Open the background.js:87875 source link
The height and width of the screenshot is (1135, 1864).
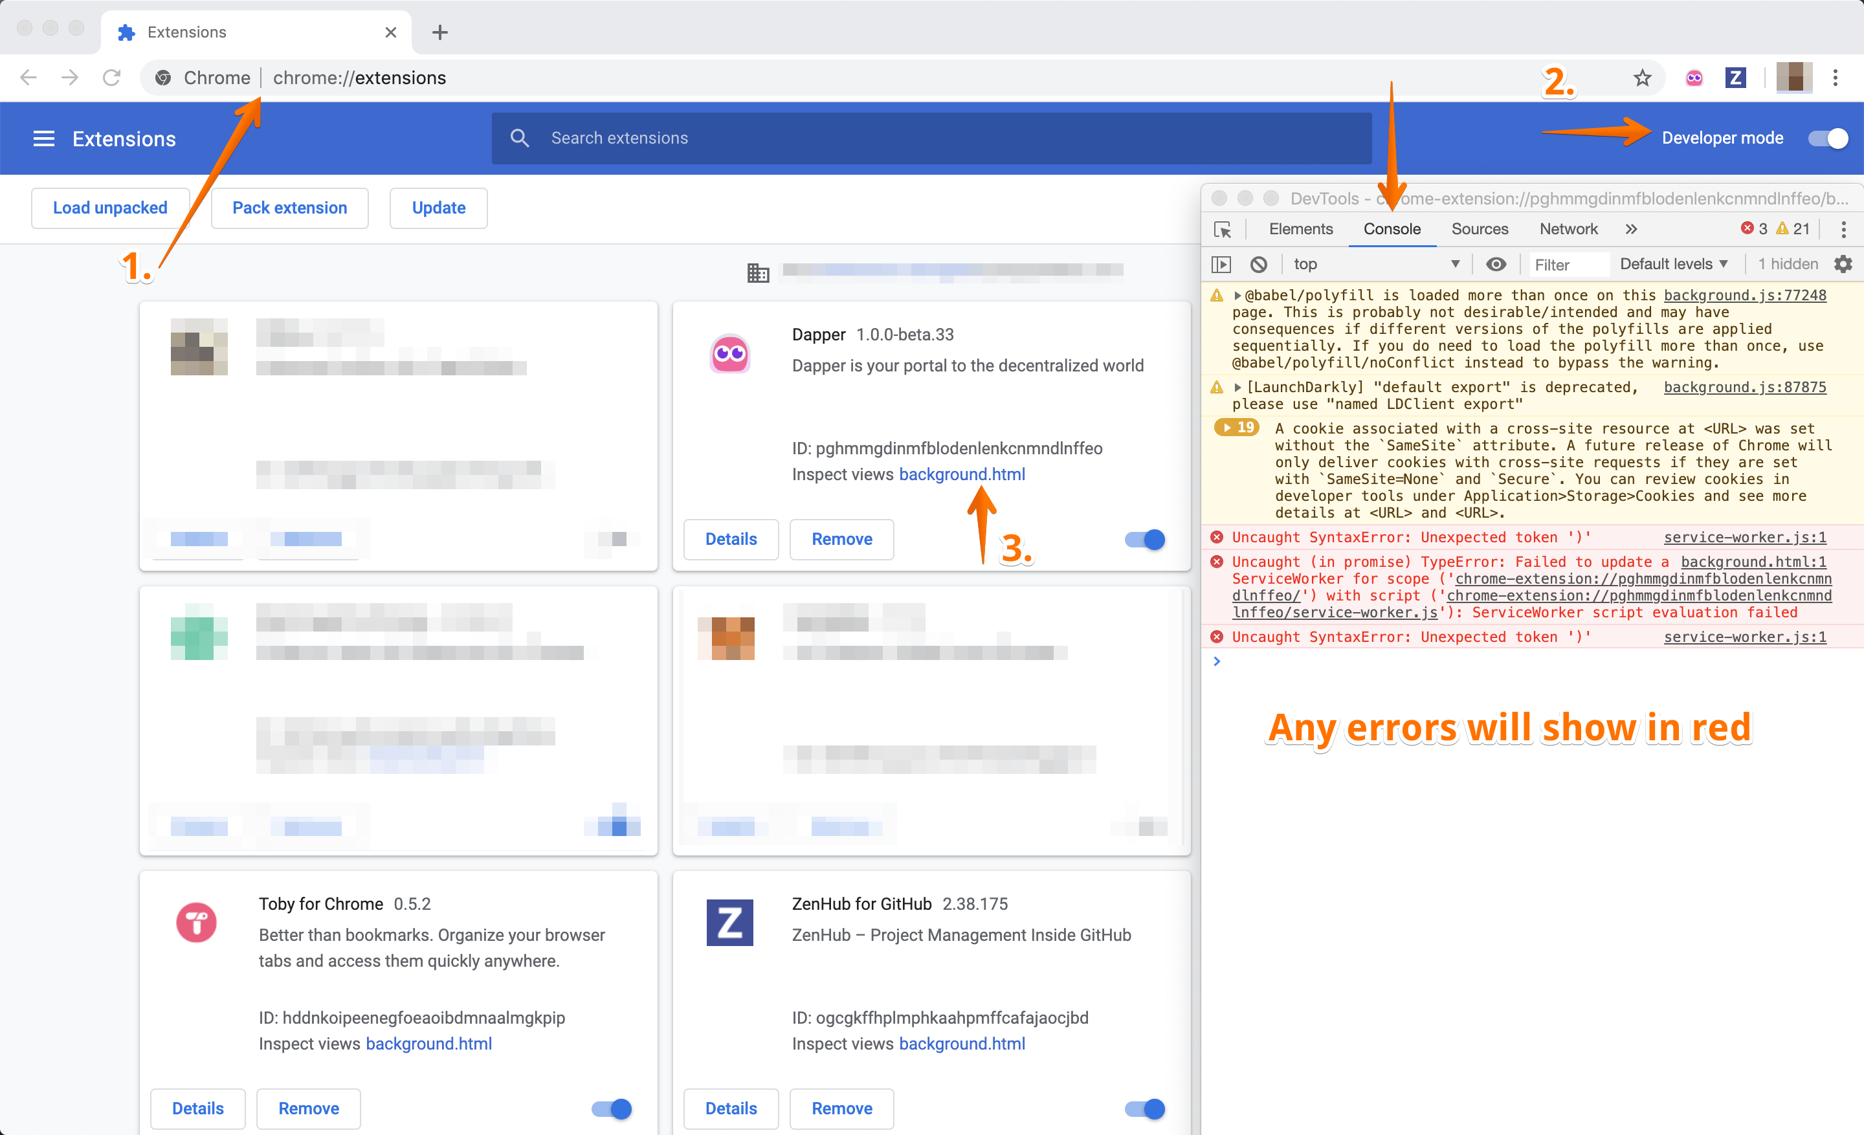point(1744,387)
